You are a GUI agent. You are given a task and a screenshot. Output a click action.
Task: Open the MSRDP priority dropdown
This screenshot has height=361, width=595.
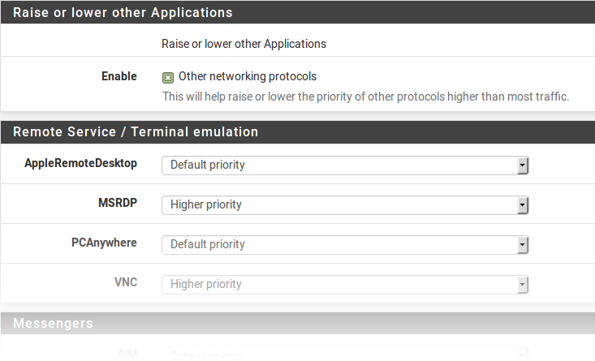click(345, 204)
